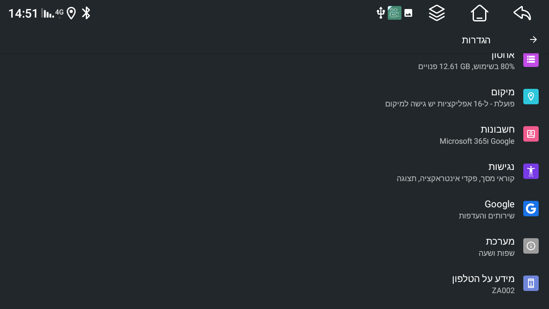The height and width of the screenshot is (309, 549).
Task: Click the blue Google G icon
Action: tap(531, 209)
